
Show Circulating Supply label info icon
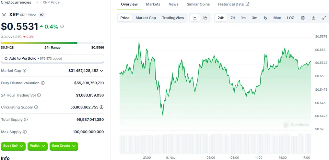click(x=36, y=107)
